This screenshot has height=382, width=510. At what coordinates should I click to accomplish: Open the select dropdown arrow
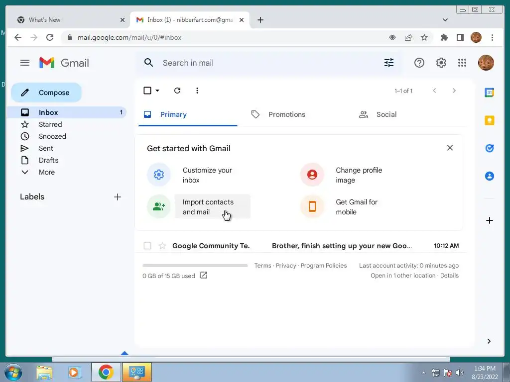coord(157,91)
